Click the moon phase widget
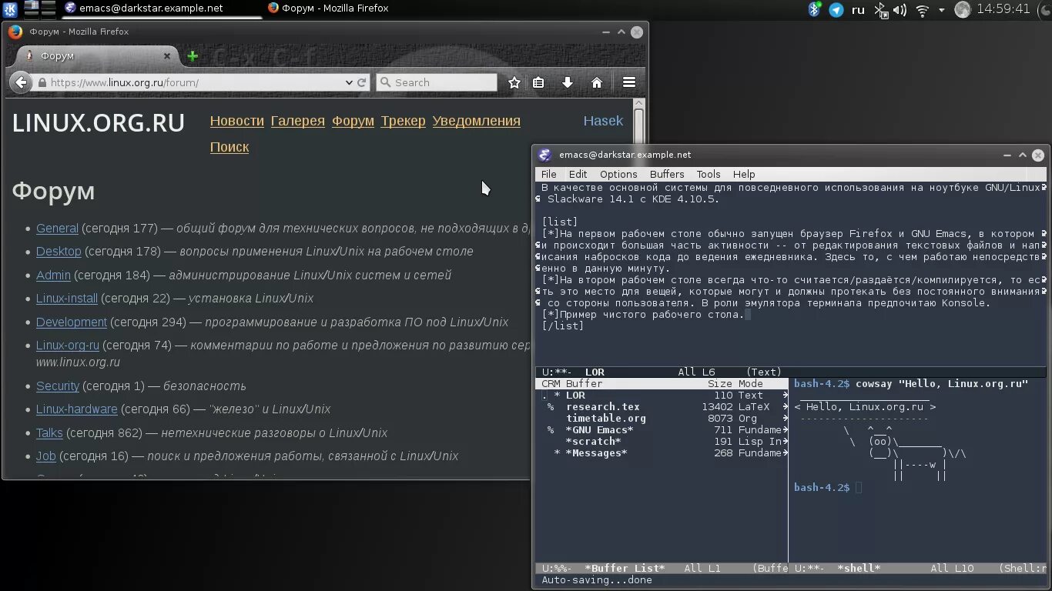 (962, 9)
